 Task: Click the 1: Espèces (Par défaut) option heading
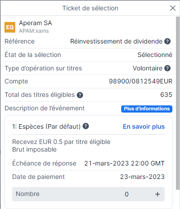[46, 126]
